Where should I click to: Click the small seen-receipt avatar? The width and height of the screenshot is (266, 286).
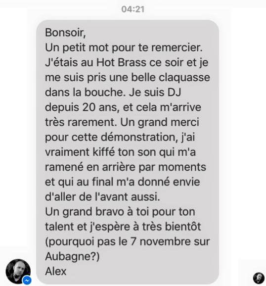pyautogui.click(x=259, y=278)
